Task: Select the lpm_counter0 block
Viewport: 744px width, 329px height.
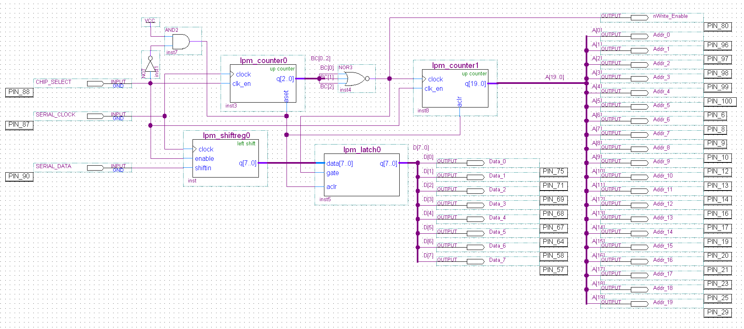Action: pyautogui.click(x=263, y=83)
